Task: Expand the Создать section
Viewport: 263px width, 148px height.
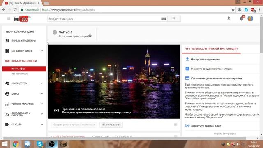Action: tap(42, 125)
